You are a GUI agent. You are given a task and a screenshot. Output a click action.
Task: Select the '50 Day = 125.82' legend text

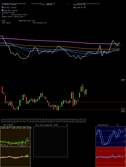pos(10,7)
